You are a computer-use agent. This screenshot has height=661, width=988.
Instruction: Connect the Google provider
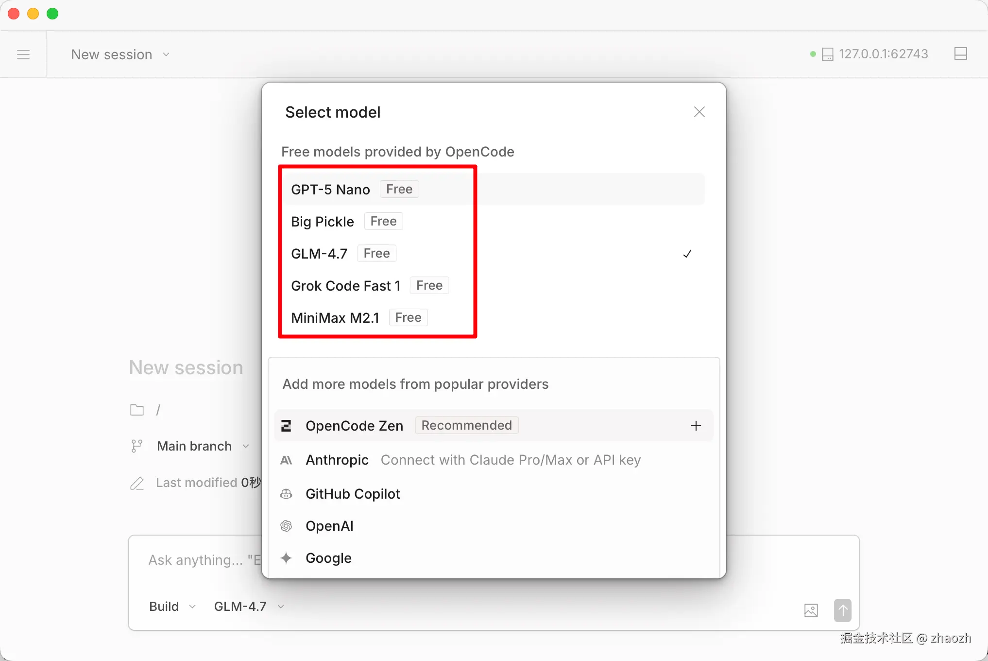[328, 558]
